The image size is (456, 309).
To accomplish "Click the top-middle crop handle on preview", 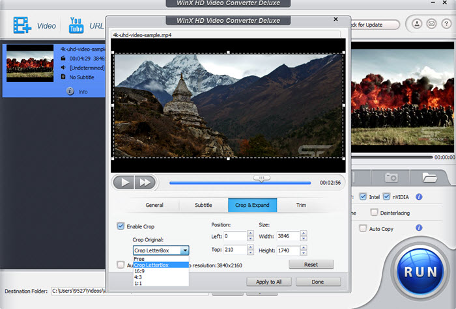I will coord(228,52).
